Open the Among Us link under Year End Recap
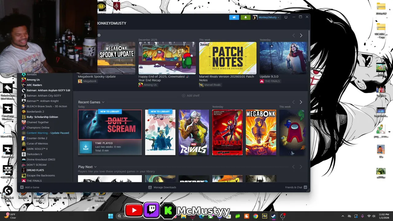 coord(148,85)
